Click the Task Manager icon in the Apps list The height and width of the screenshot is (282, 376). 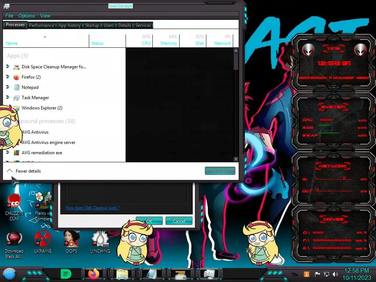click(x=16, y=98)
